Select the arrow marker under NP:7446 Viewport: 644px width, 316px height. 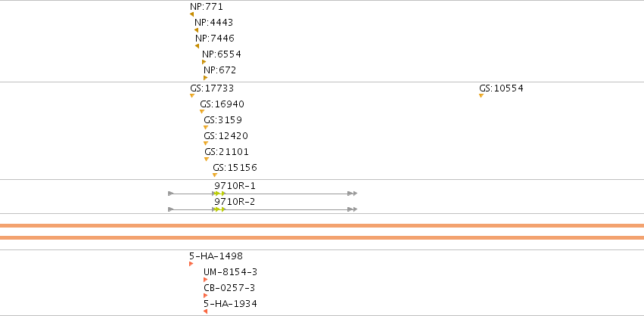(198, 46)
